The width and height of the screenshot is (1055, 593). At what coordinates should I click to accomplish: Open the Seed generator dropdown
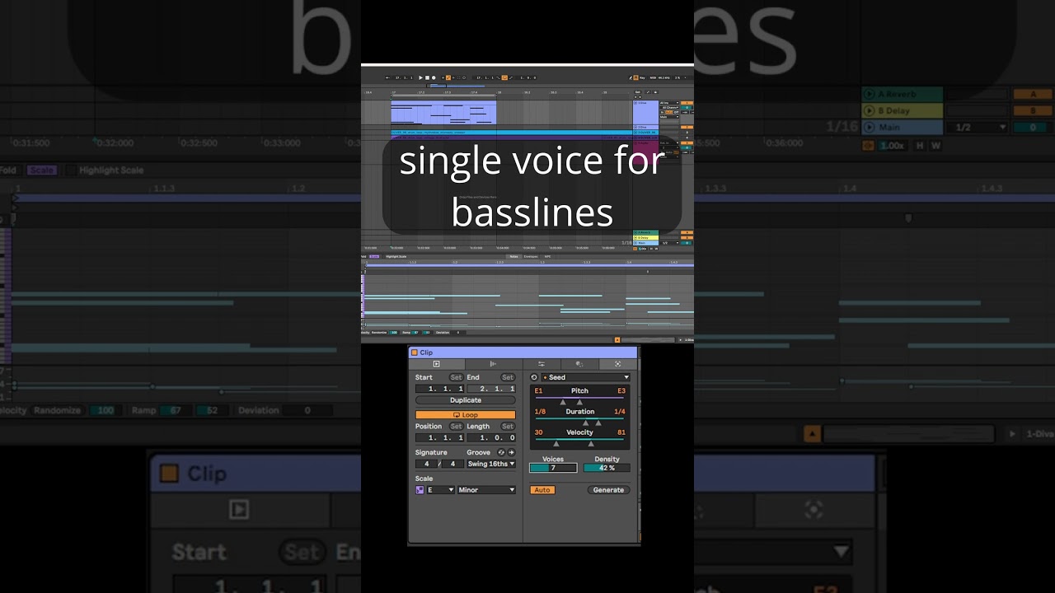[x=586, y=377]
